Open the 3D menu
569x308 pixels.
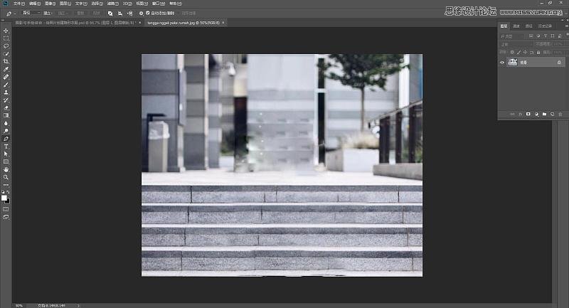coord(127,4)
